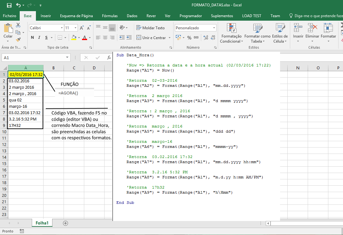Open the borders dropdown arrow

click(65, 38)
